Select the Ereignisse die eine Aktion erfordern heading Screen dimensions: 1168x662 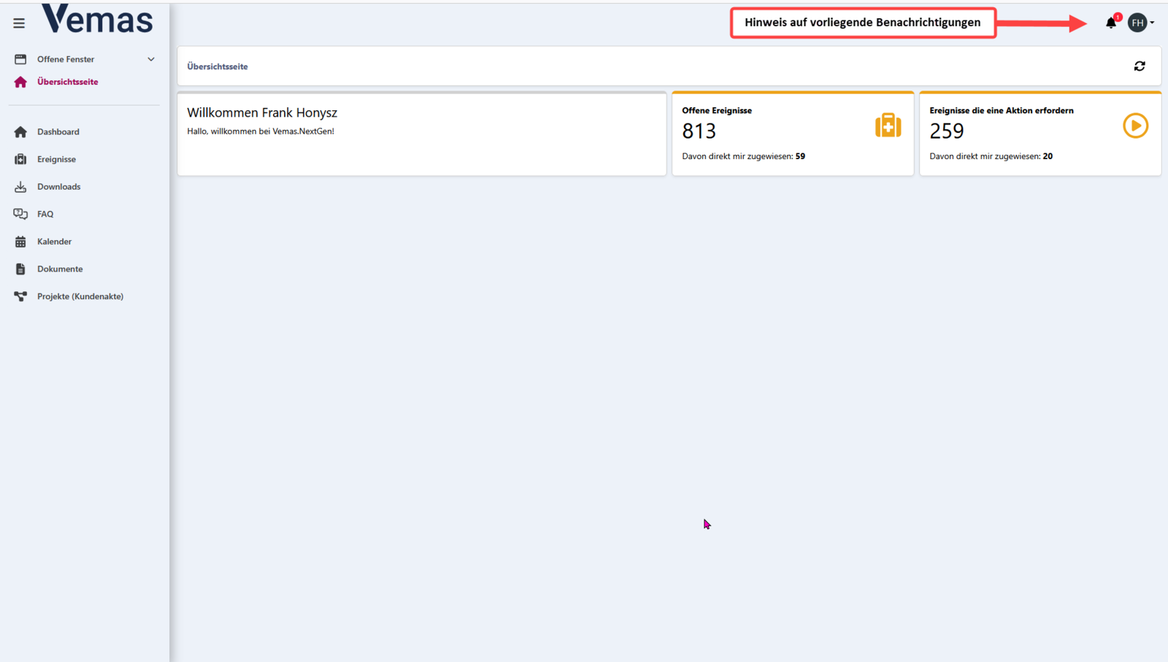coord(1002,111)
